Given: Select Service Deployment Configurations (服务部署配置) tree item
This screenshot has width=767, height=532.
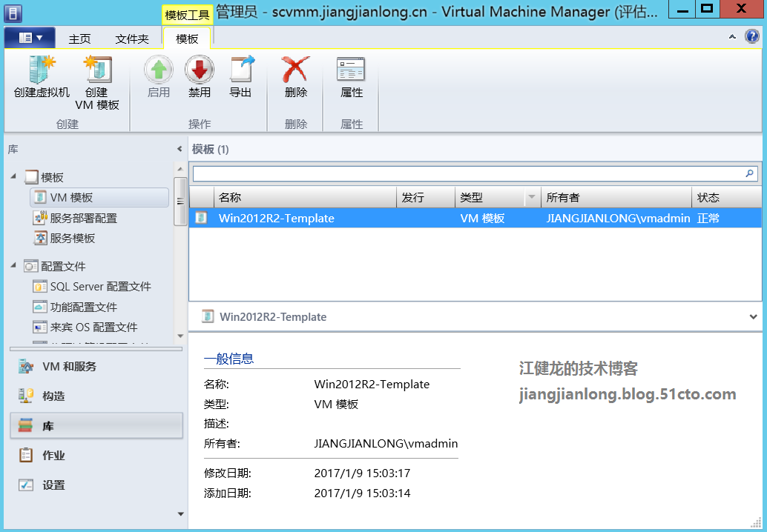Looking at the screenshot, I should pyautogui.click(x=75, y=218).
